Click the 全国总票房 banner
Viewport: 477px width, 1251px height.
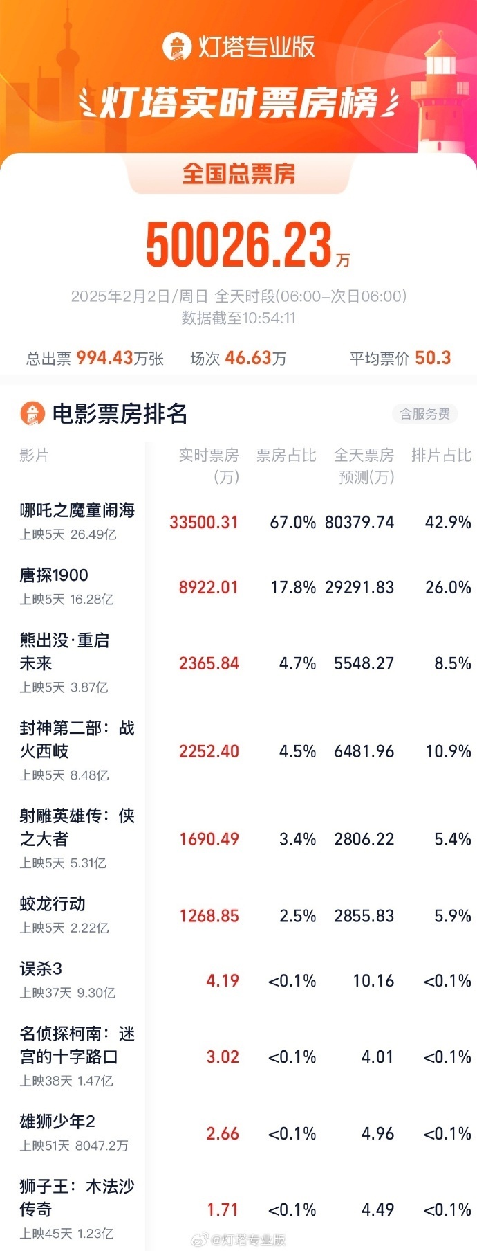point(238,174)
